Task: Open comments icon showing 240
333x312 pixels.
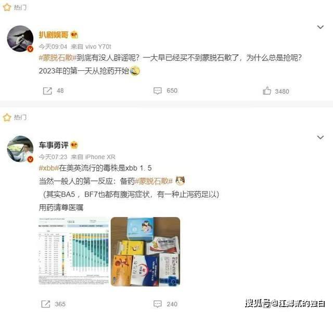Action: pyautogui.click(x=158, y=304)
